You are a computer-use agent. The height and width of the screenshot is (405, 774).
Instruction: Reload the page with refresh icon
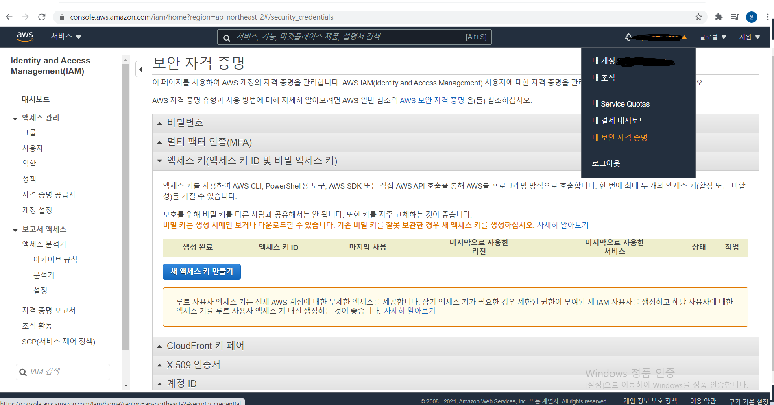[41, 17]
